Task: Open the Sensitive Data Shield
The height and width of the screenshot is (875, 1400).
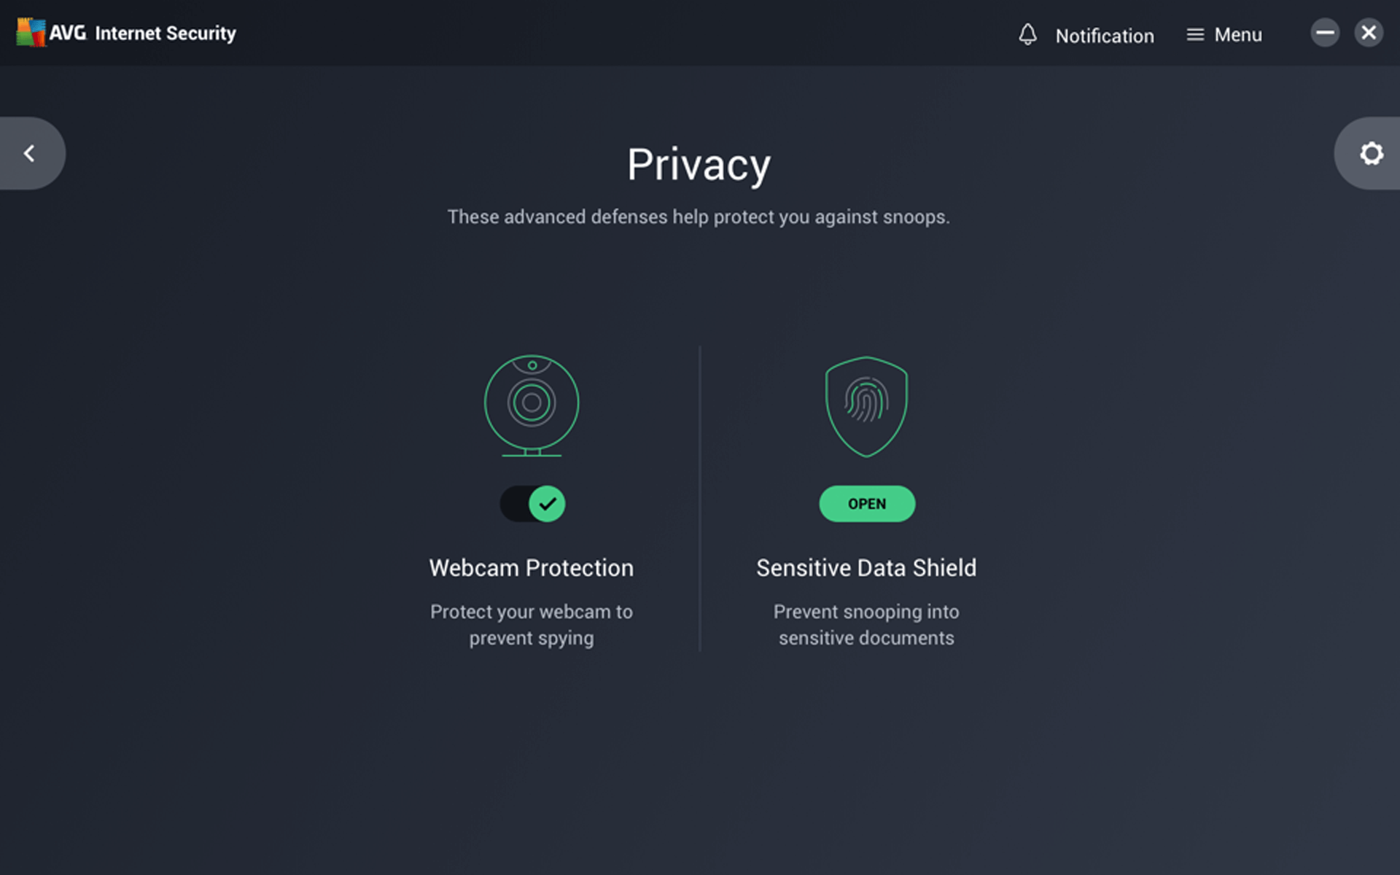Action: click(867, 504)
